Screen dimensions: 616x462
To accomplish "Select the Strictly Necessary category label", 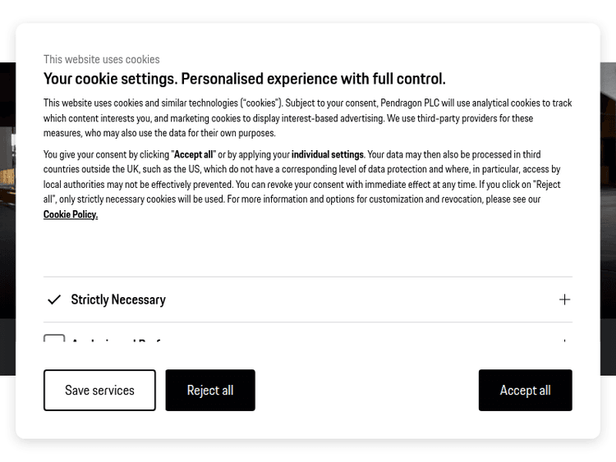I will (118, 300).
